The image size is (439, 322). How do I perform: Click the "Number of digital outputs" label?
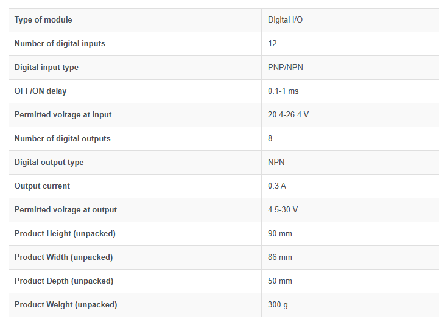(62, 139)
